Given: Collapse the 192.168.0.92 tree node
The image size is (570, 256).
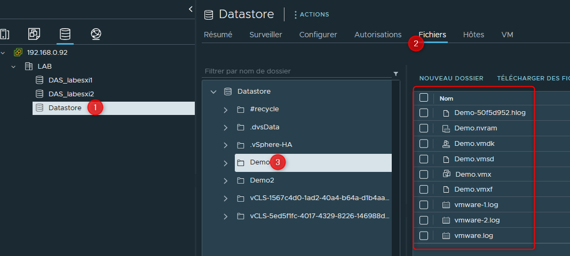Looking at the screenshot, I should [3, 53].
